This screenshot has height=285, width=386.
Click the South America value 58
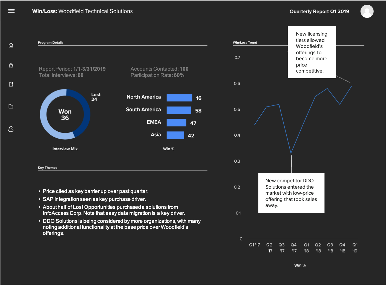pyautogui.click(x=198, y=111)
